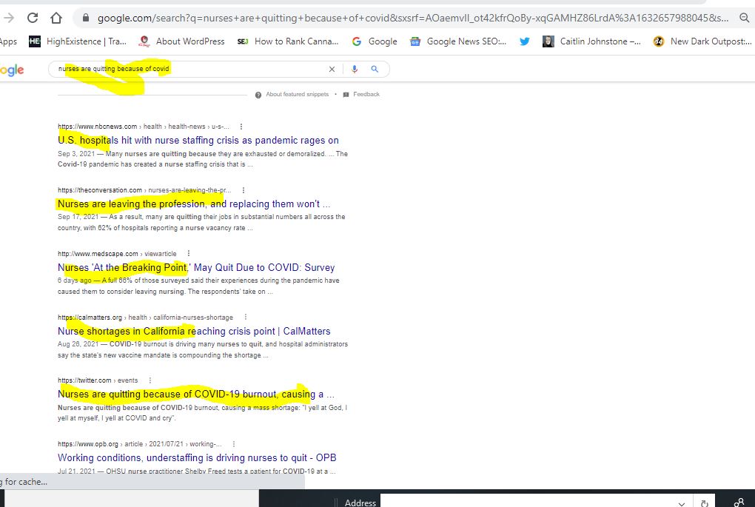The height and width of the screenshot is (507, 755).
Task: Open the people icon in system tray
Action: (x=739, y=502)
